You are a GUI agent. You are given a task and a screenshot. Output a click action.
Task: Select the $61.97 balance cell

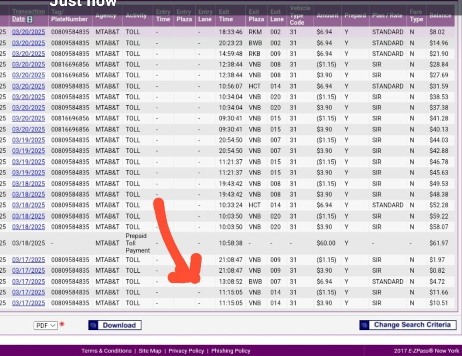[x=439, y=243]
